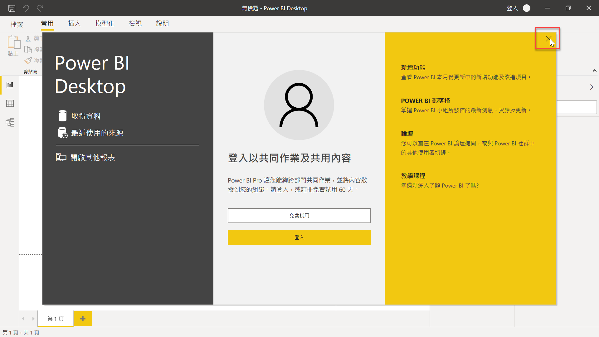Screen dimensions: 599x337
Task: Click the 第 1 頁，共 1 頁 status text
Action: pos(21,332)
